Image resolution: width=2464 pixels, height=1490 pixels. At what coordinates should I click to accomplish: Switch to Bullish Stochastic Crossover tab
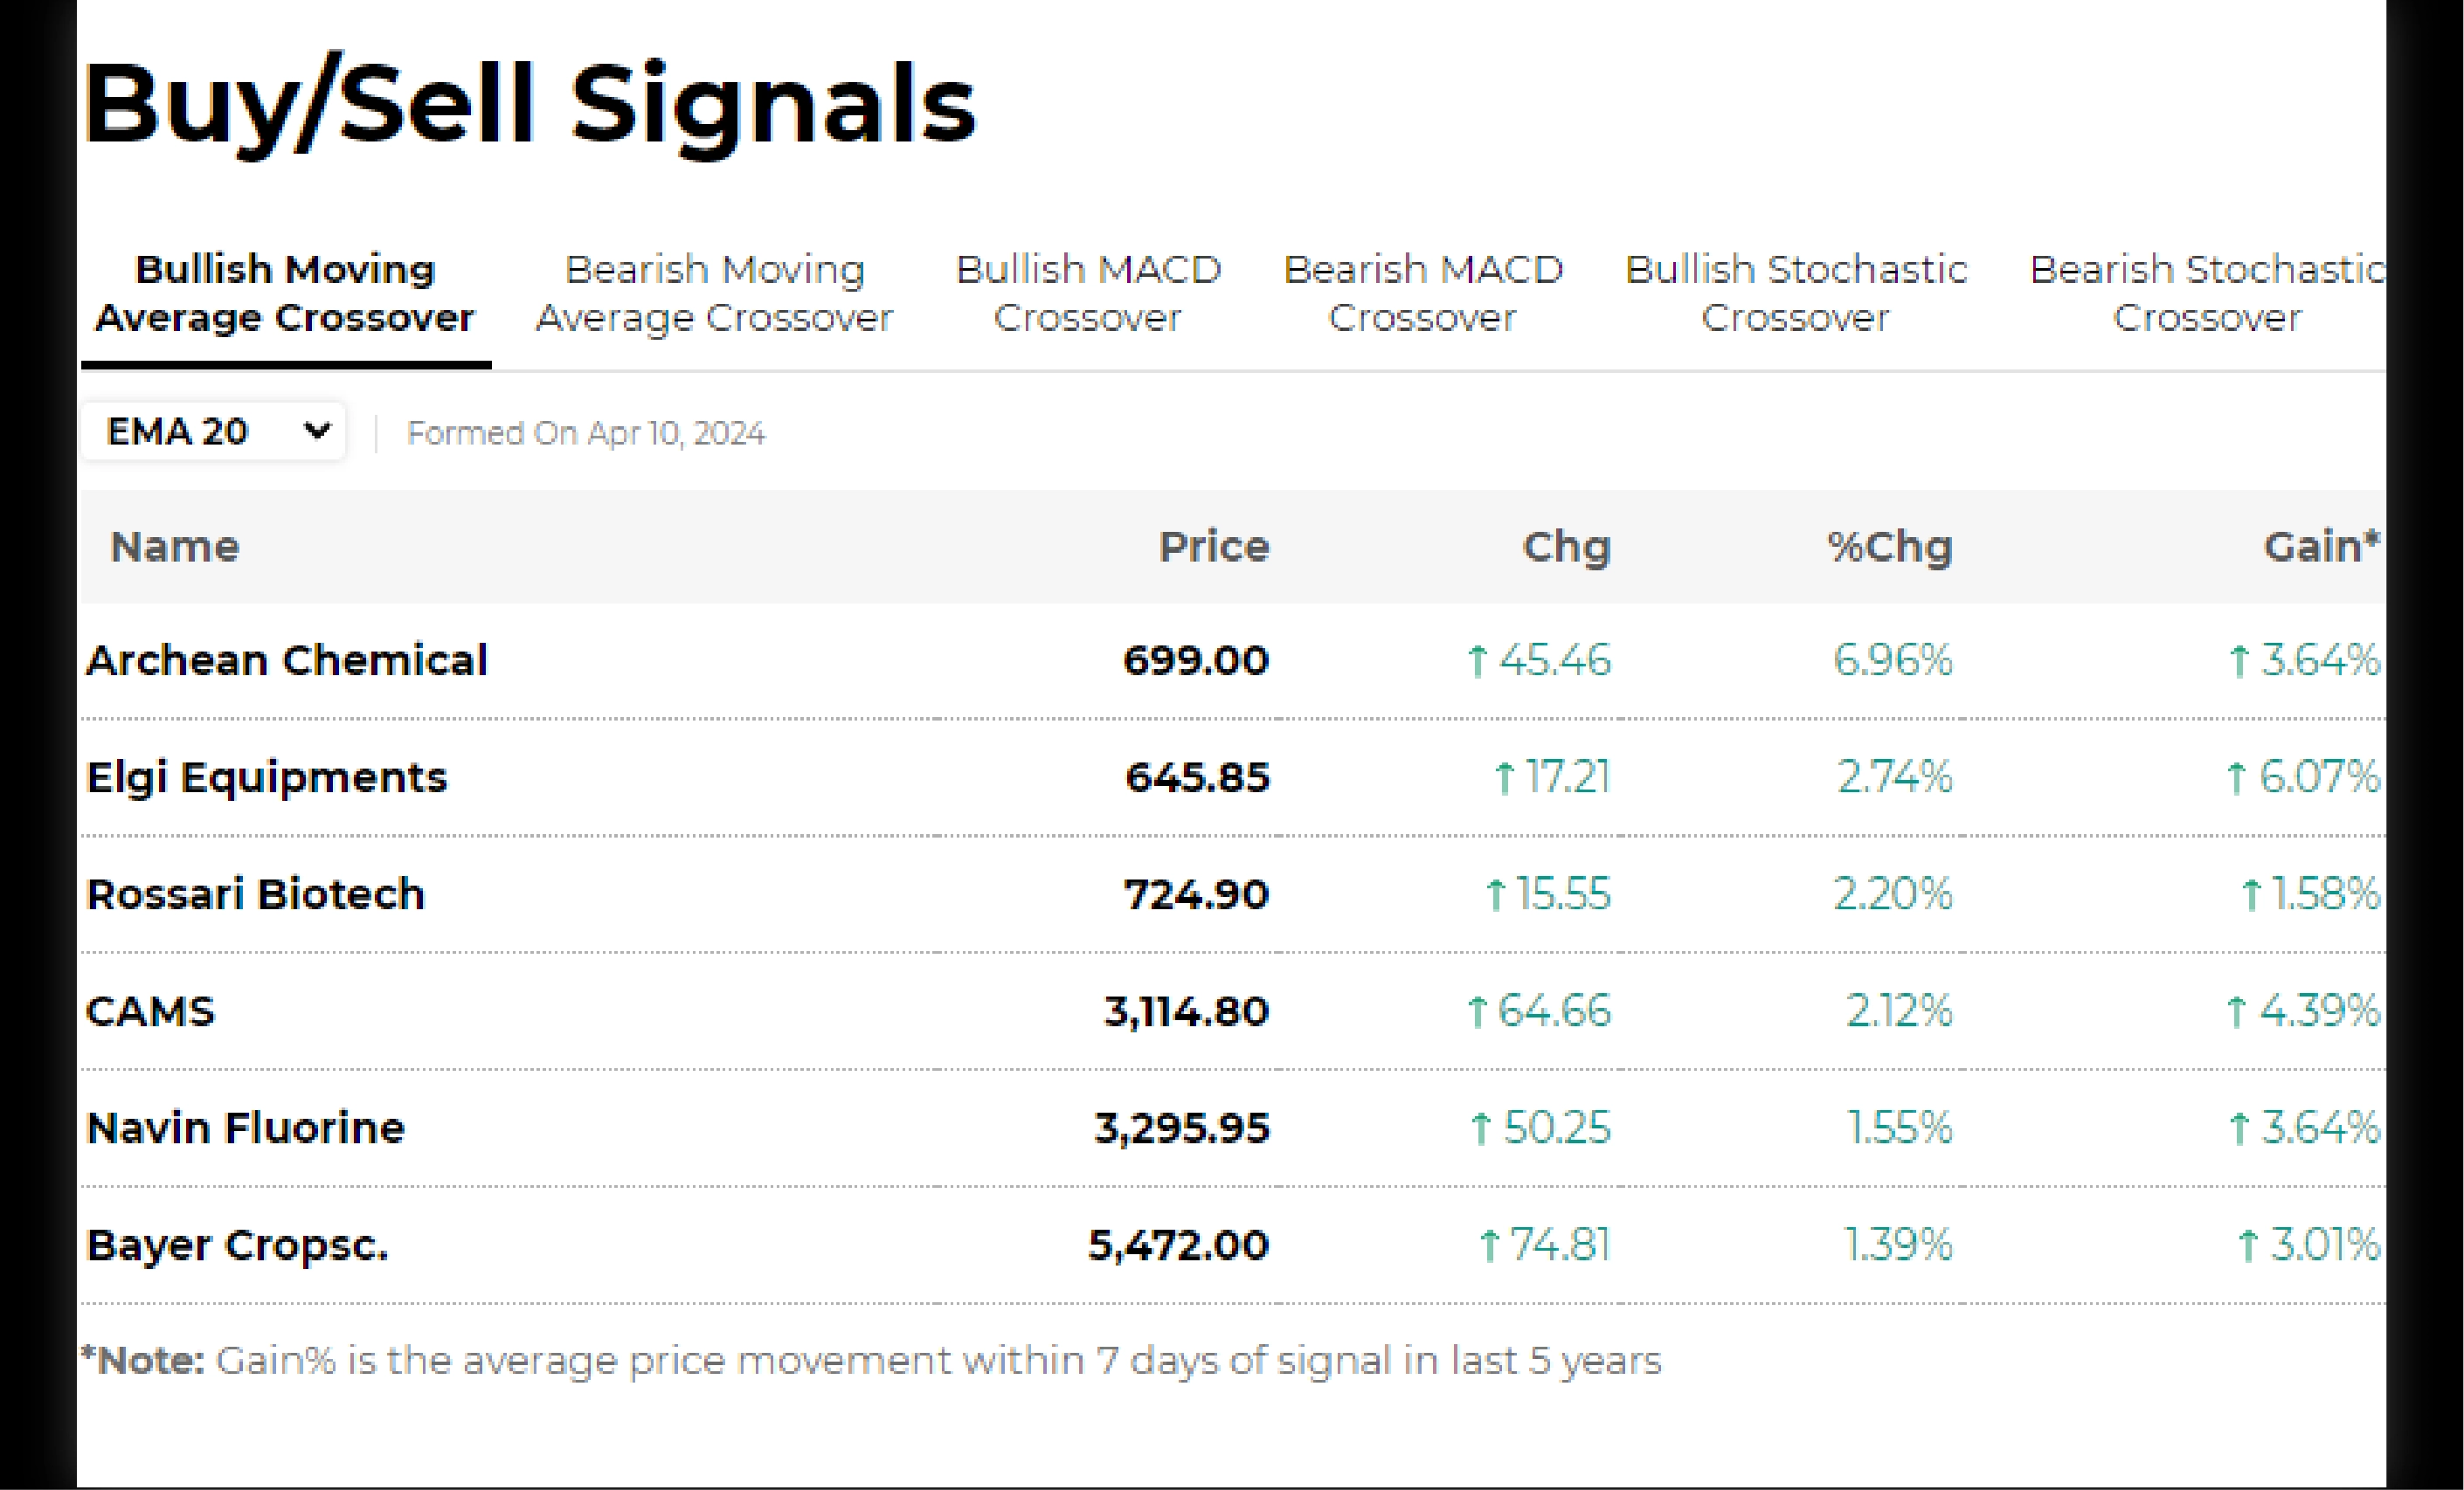(1796, 293)
